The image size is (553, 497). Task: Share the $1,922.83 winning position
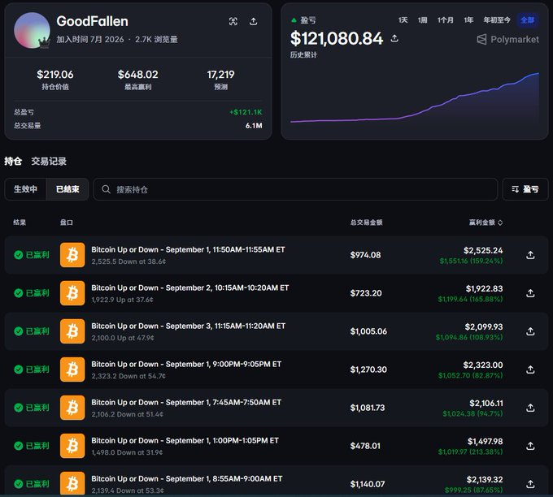530,293
